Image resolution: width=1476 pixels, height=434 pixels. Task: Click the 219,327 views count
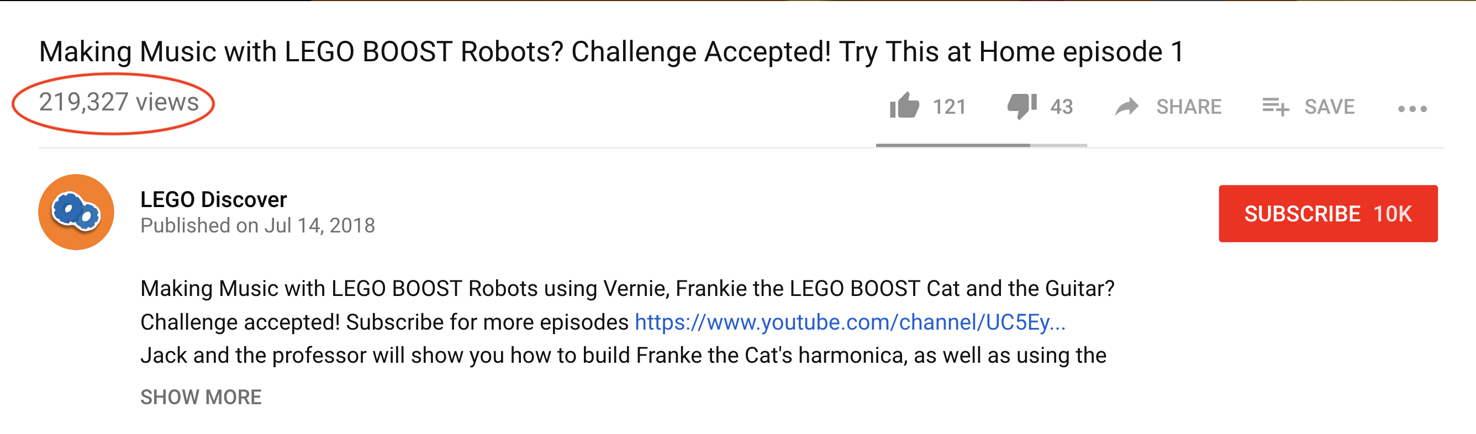point(119,103)
